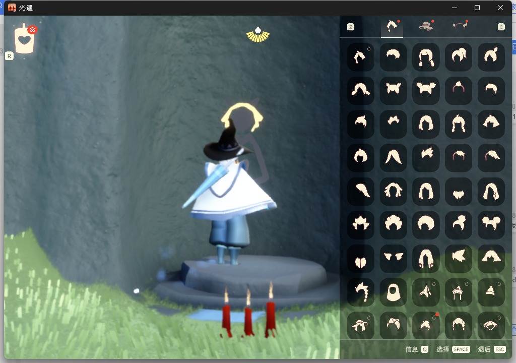Choose the fluffy curly afro hairstyle
516x363 pixels.
(x=393, y=225)
